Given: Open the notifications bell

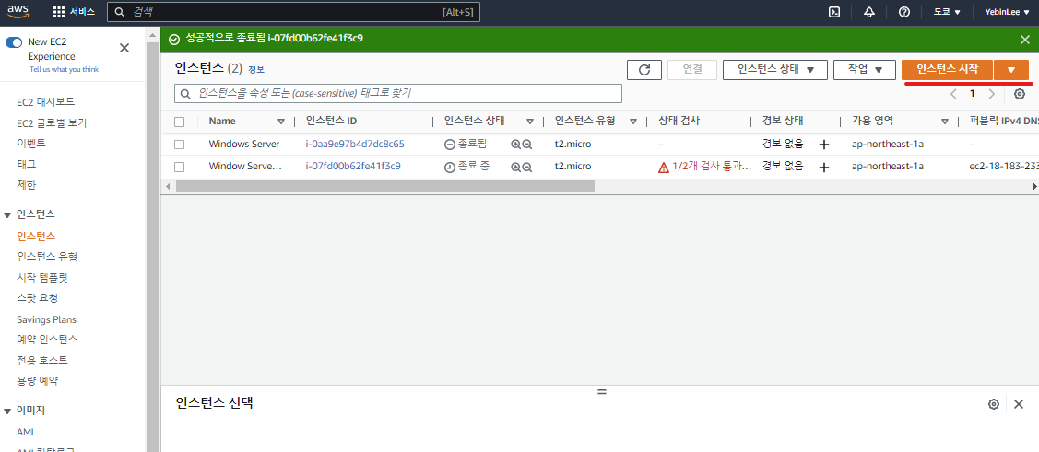Looking at the screenshot, I should click(869, 12).
